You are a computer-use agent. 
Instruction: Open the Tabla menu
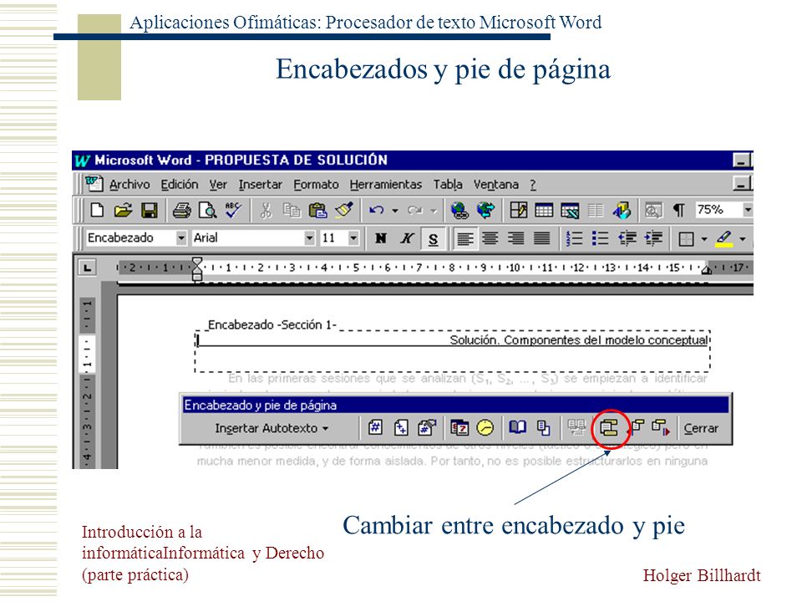[x=448, y=184]
